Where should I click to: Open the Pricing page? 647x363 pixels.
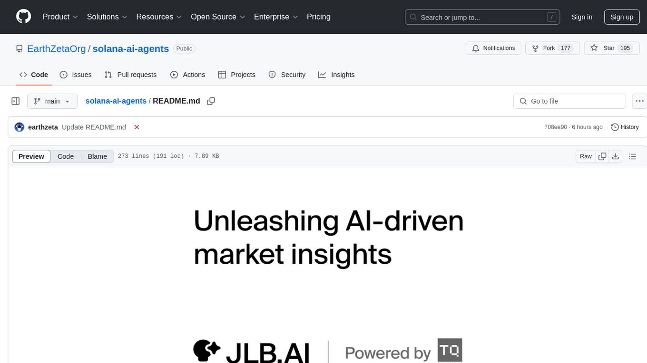(x=319, y=17)
